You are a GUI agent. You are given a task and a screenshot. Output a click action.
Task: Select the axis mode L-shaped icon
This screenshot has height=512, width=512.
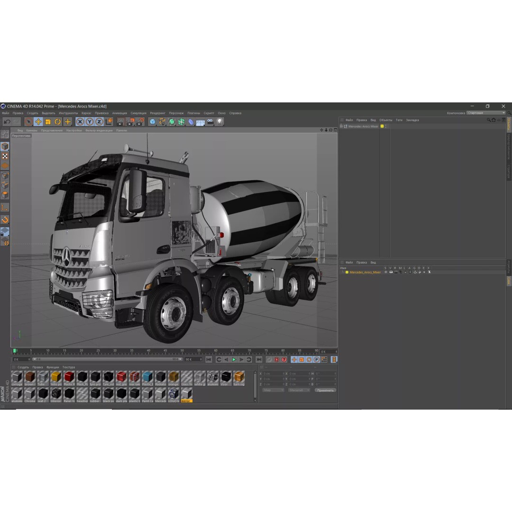click(5, 207)
